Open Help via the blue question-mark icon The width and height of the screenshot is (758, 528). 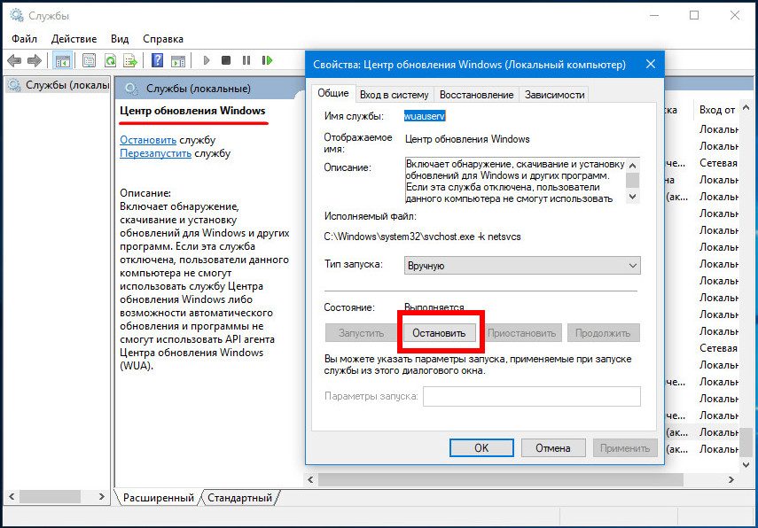pos(157,60)
